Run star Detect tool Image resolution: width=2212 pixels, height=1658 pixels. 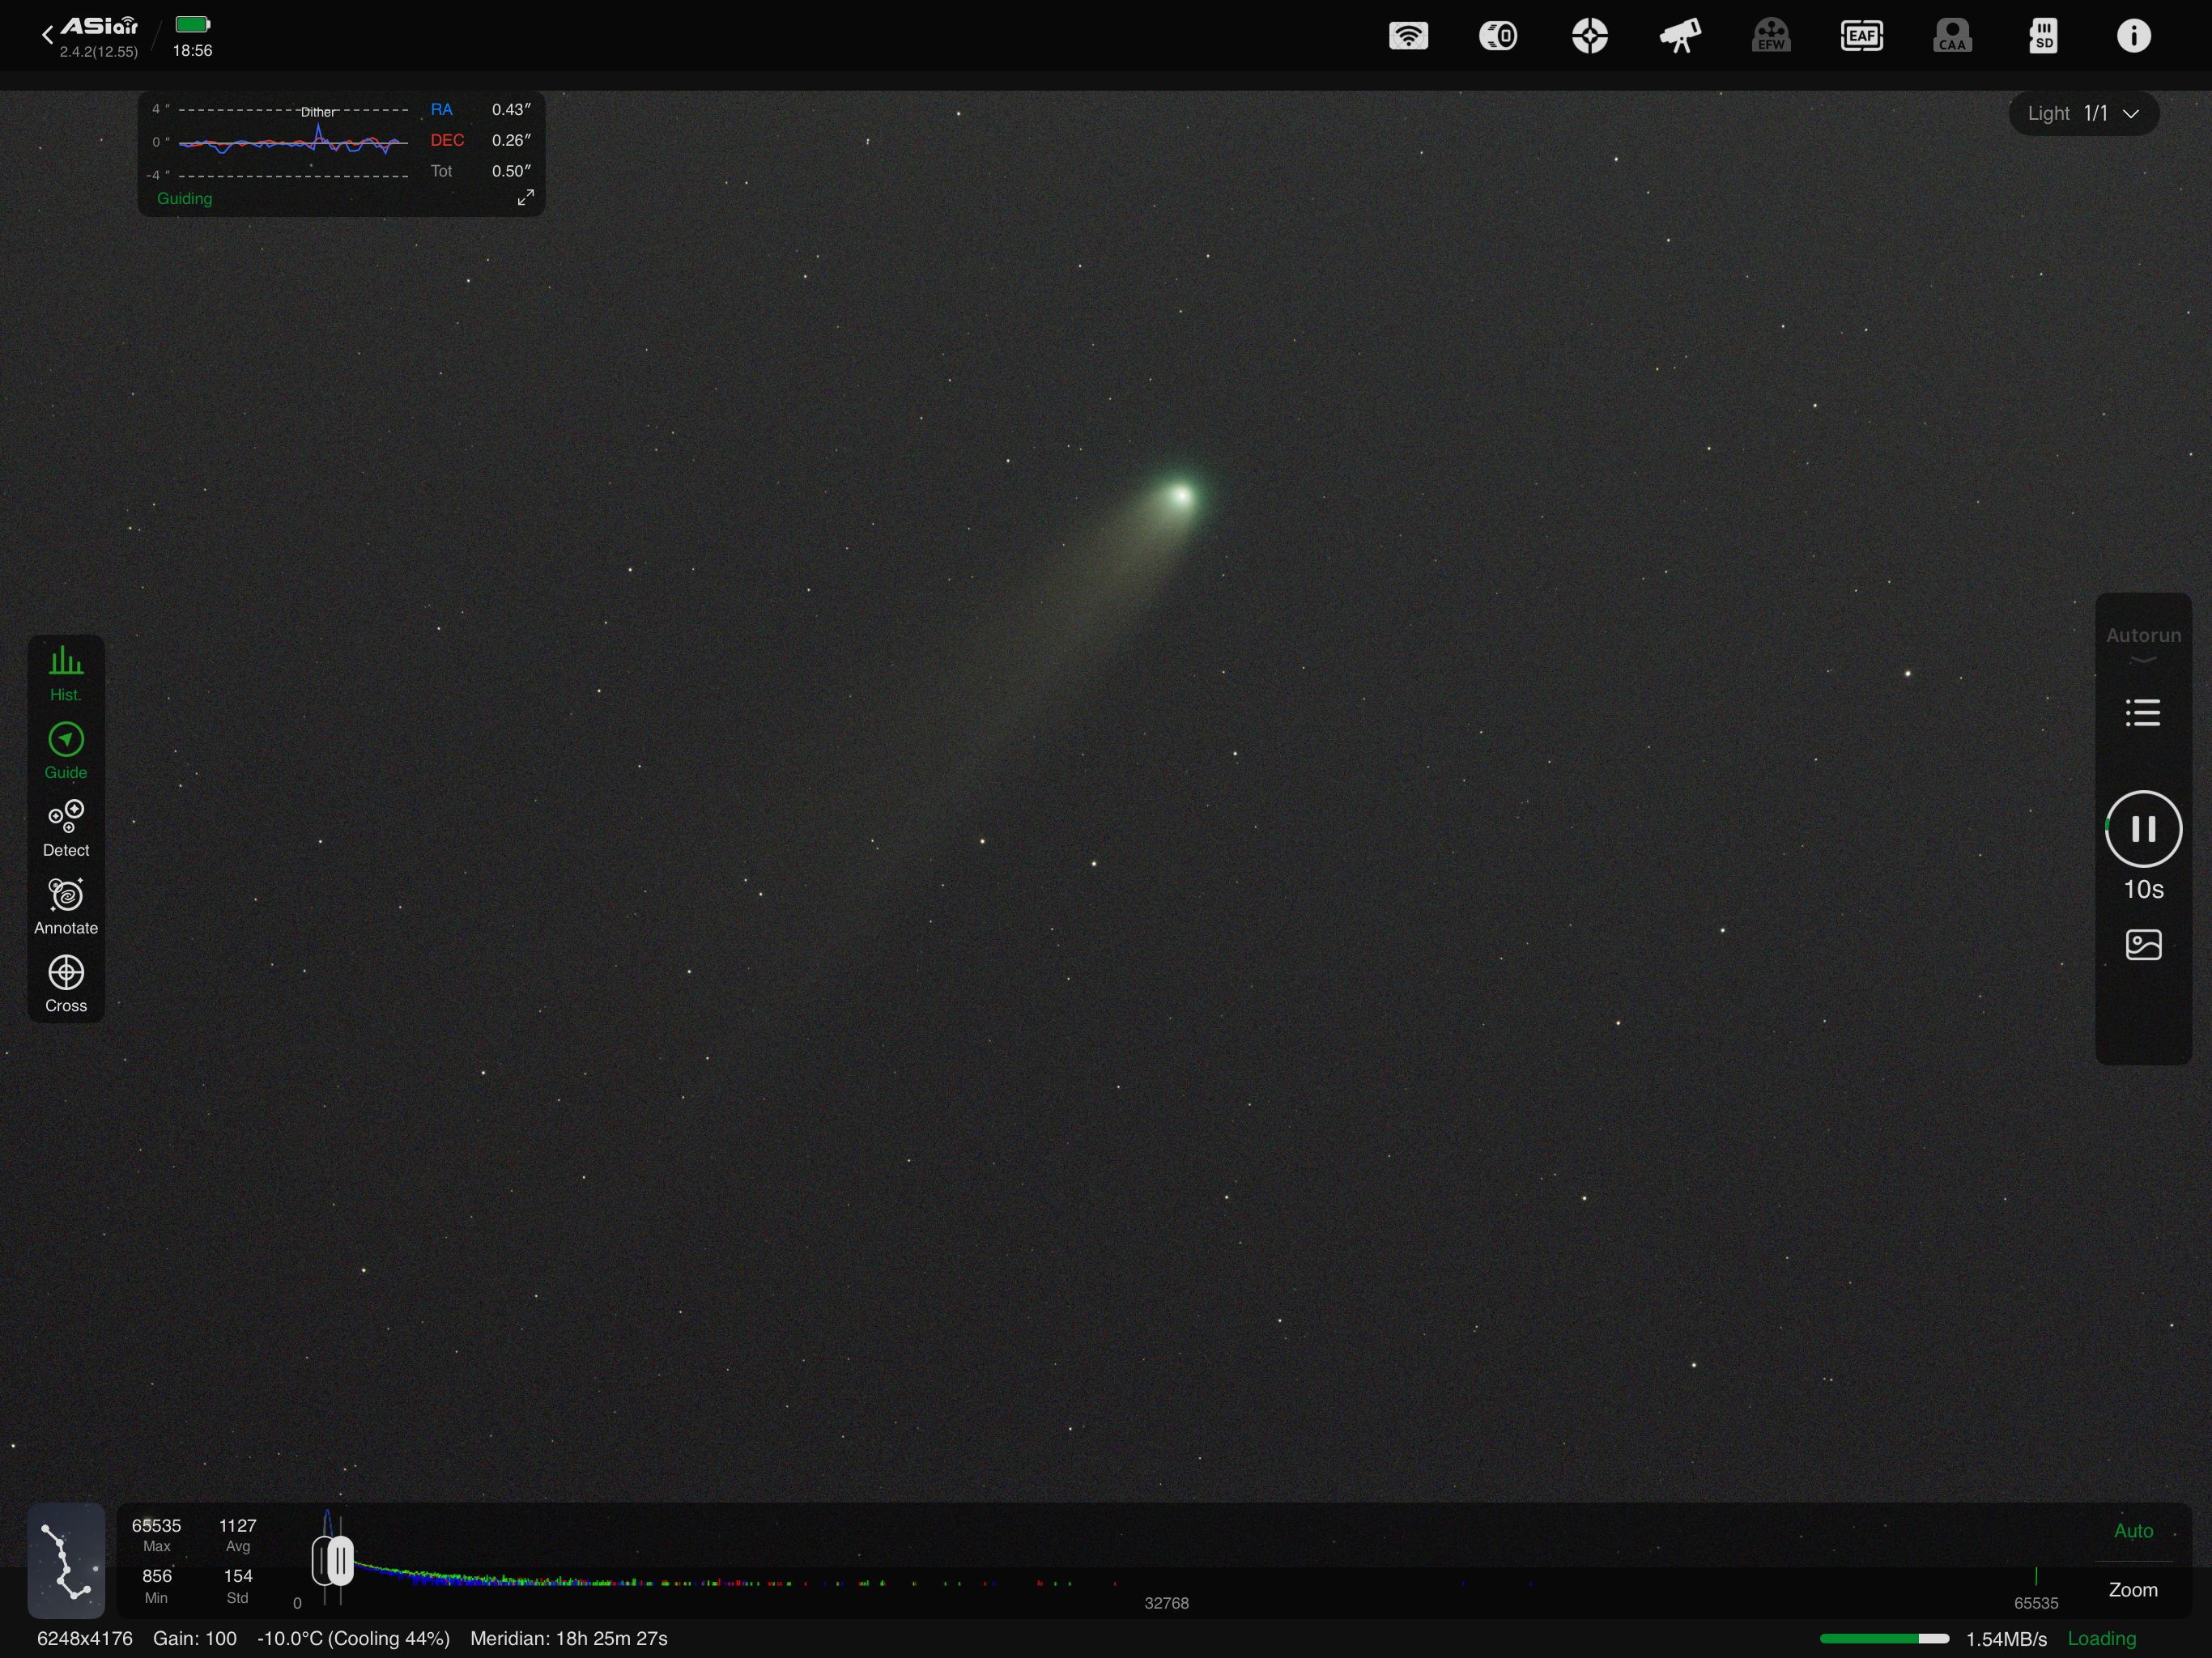click(66, 828)
